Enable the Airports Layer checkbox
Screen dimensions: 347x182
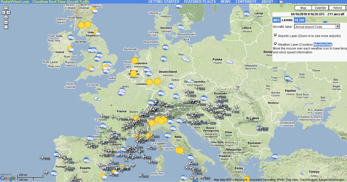click(276, 35)
